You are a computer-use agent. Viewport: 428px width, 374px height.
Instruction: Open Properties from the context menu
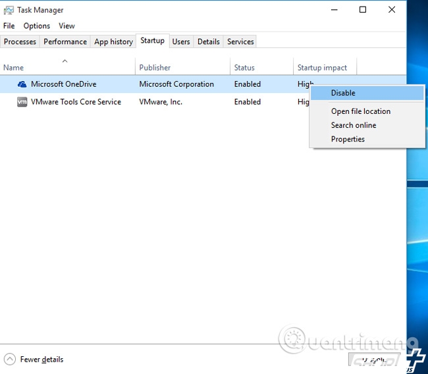tap(348, 139)
